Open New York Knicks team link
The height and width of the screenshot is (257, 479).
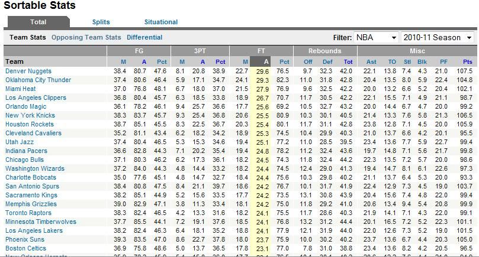pos(30,115)
